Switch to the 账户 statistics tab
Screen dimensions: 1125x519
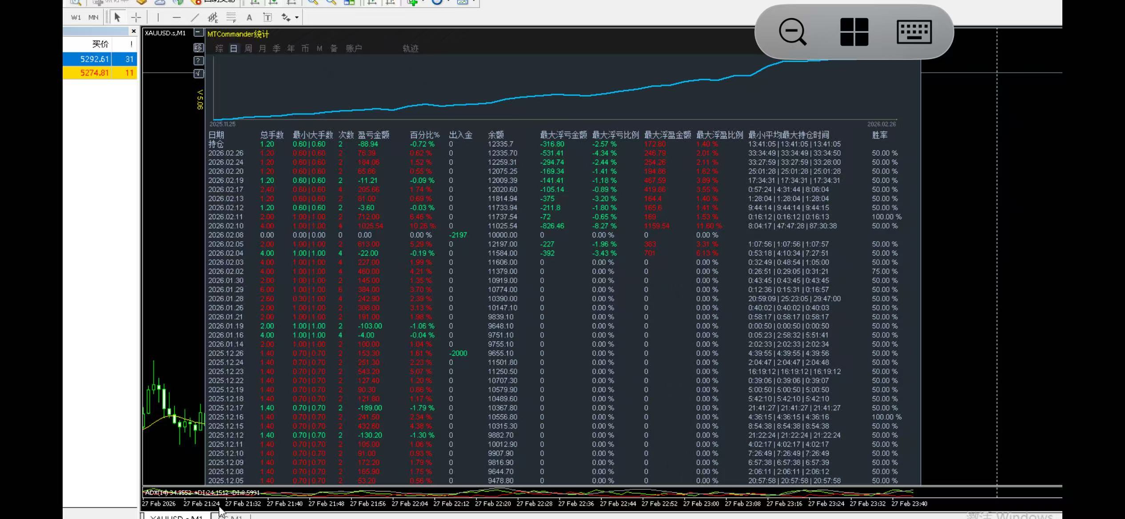354,48
